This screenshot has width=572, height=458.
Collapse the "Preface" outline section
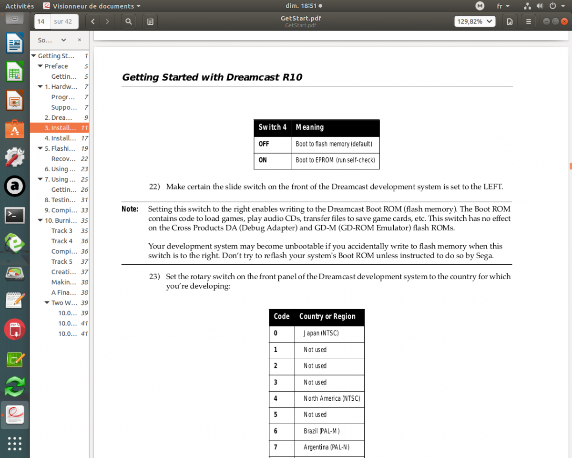40,66
